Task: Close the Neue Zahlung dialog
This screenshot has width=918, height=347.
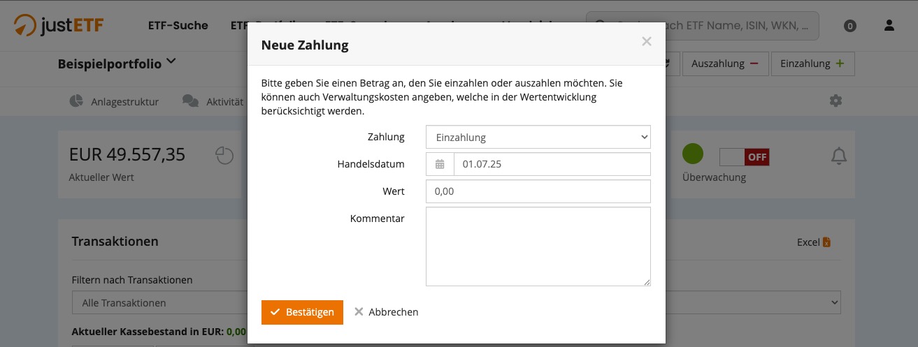Action: tap(646, 42)
